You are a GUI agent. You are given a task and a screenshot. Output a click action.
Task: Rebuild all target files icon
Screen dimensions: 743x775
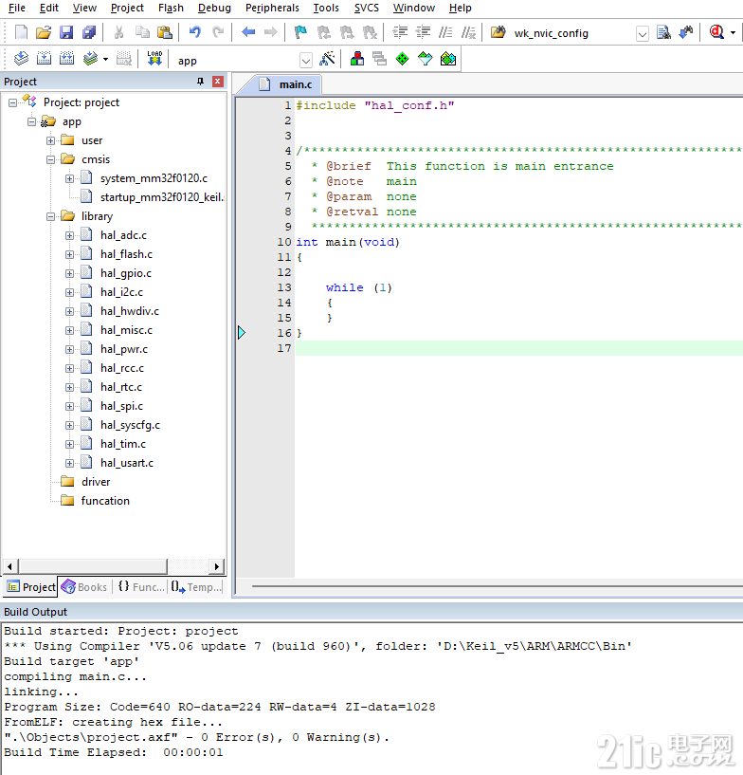coord(66,59)
